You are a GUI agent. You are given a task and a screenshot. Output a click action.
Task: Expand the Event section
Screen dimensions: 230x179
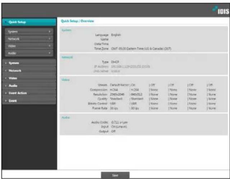pos(29,101)
